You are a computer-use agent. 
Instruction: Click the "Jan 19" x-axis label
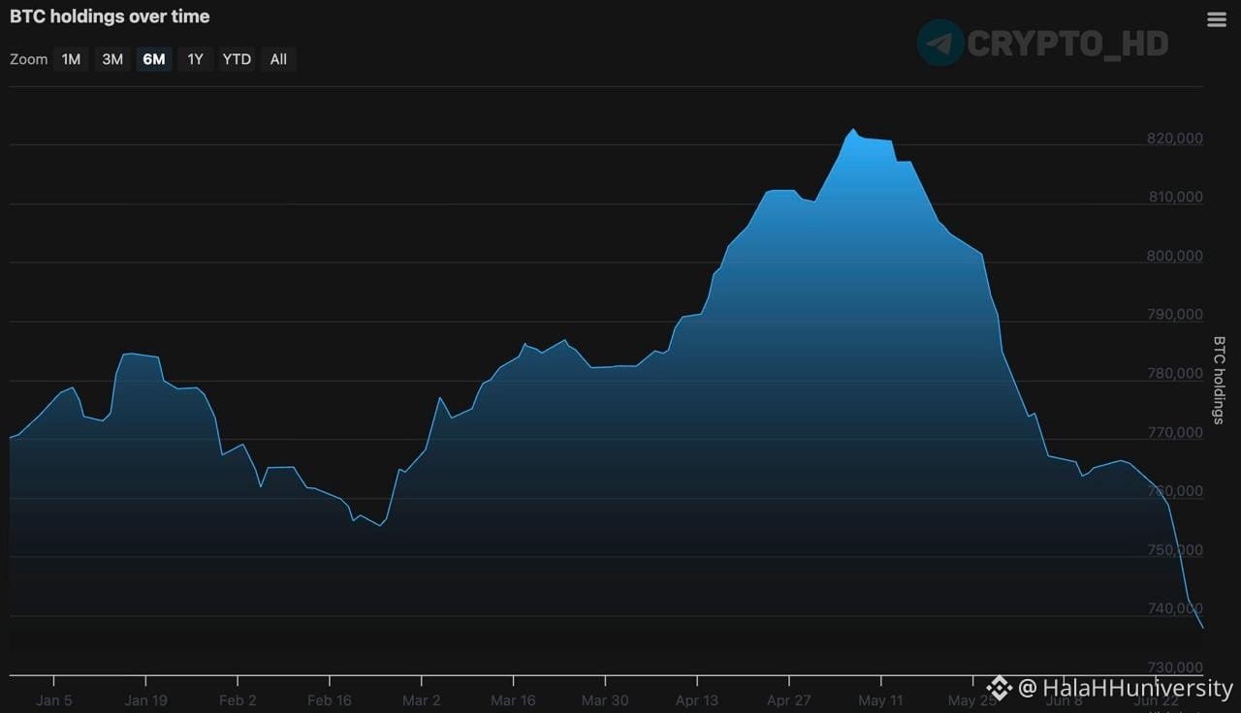[x=145, y=700]
